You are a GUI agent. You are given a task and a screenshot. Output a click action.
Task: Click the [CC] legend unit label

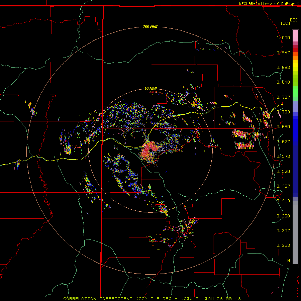pos(286,23)
